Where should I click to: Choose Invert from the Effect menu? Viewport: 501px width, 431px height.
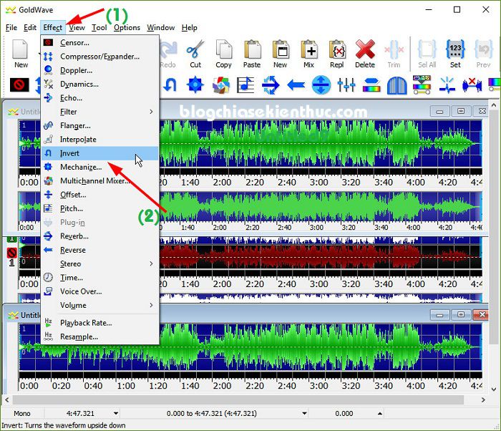click(99, 153)
